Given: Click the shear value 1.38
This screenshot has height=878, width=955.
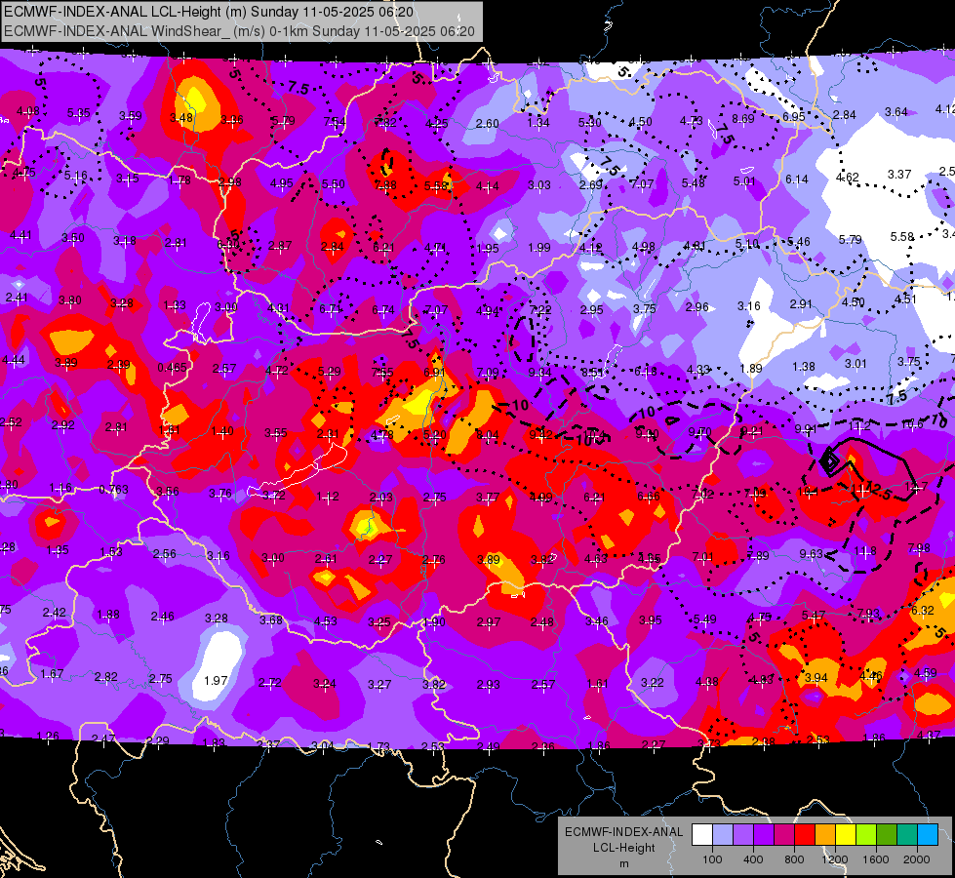Looking at the screenshot, I should (x=804, y=366).
